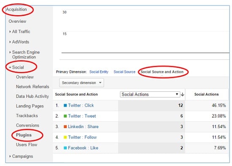
Task: Open the Social Overview report
Action: (x=25, y=77)
